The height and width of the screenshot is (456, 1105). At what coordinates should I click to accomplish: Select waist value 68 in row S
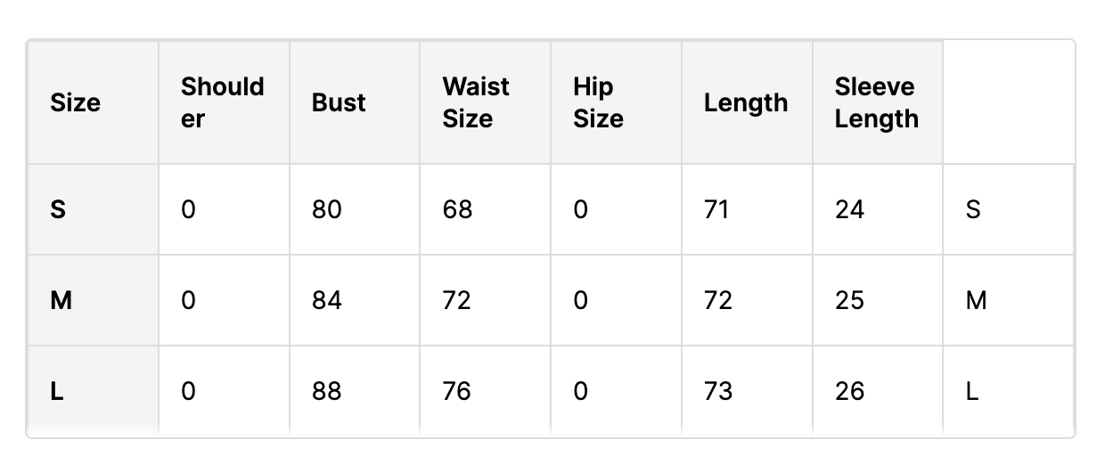[458, 210]
